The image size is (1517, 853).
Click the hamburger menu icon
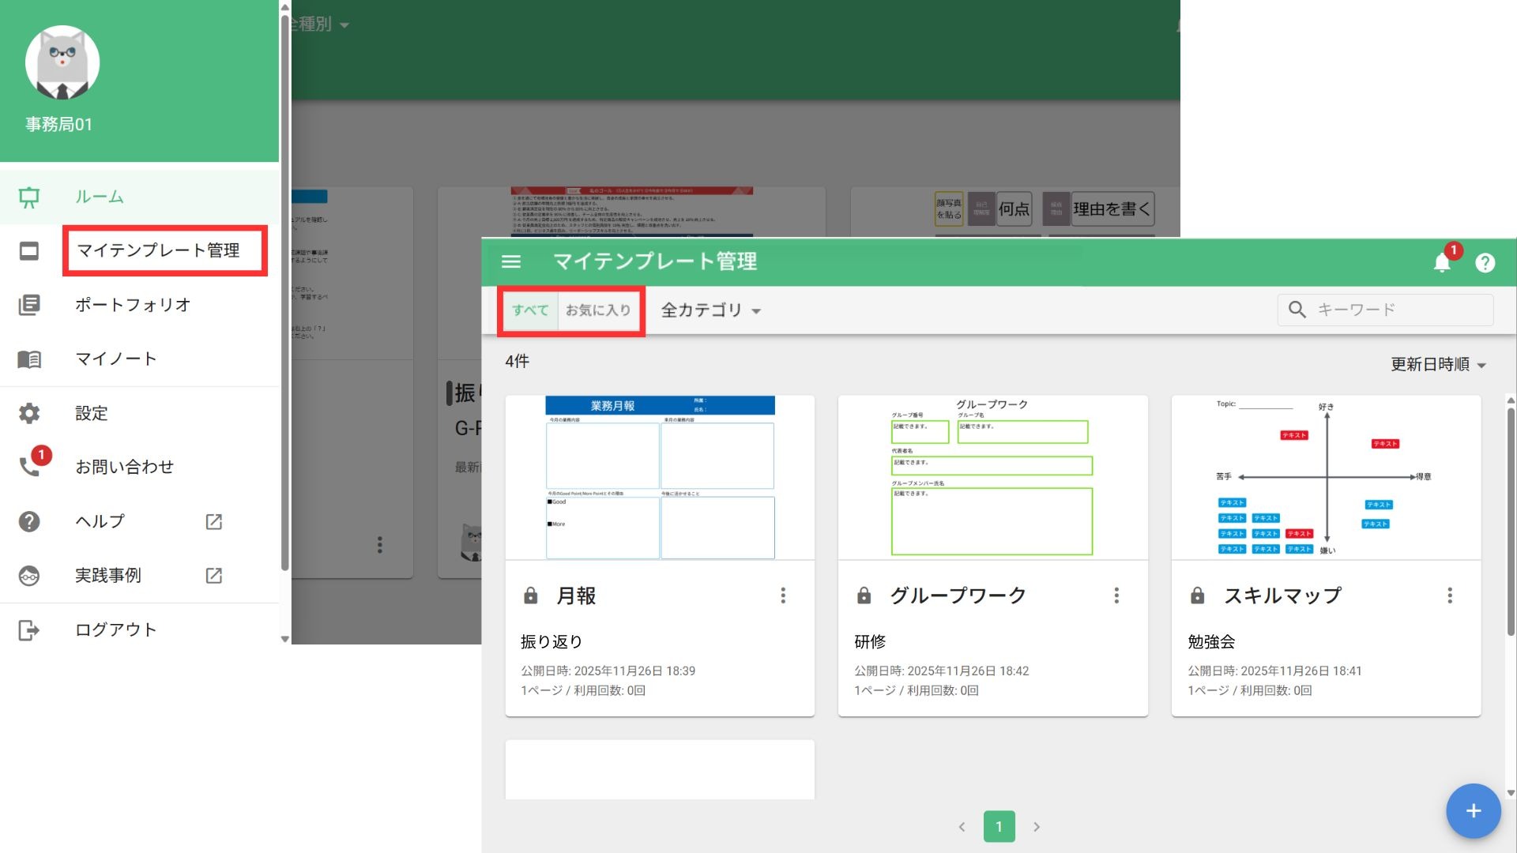(511, 261)
